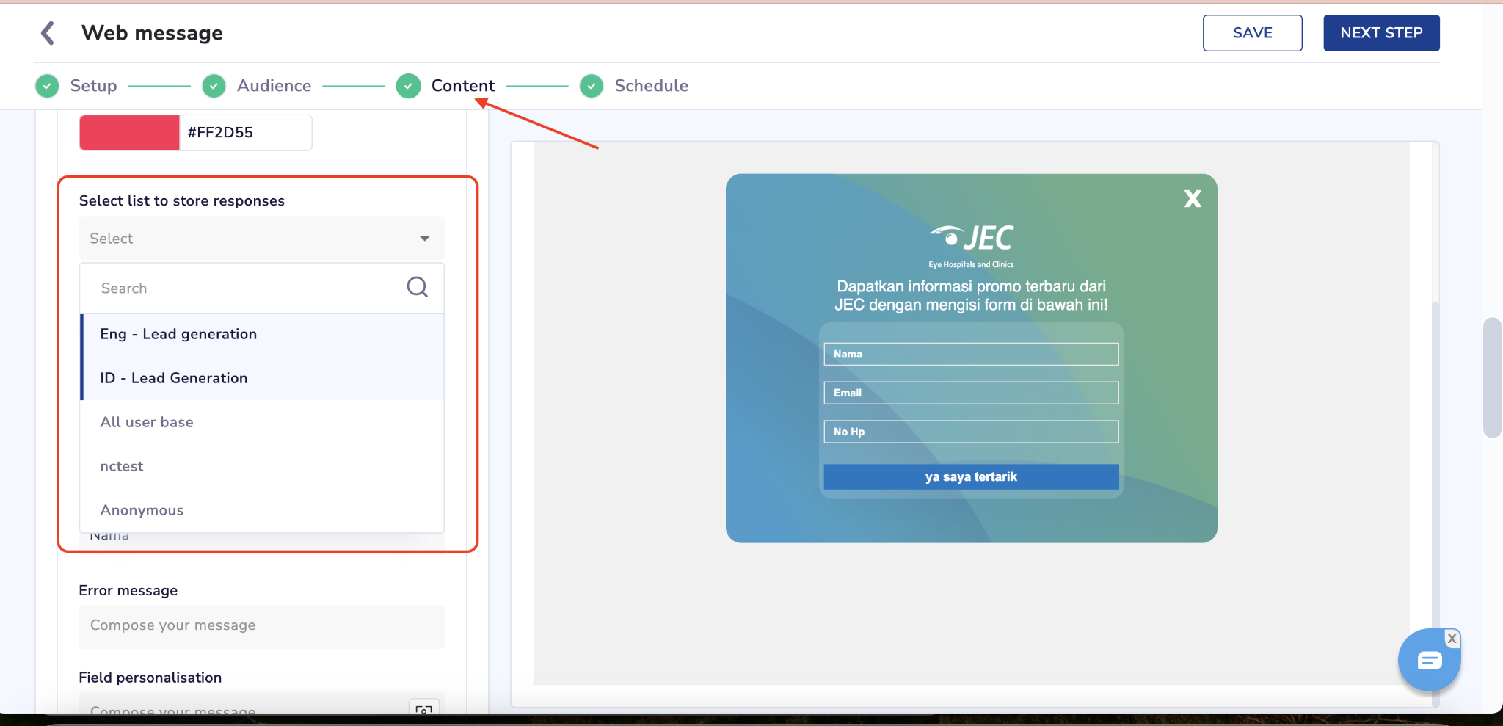Click the 'Field personalisation' label
The image size is (1503, 726).
[x=150, y=678]
